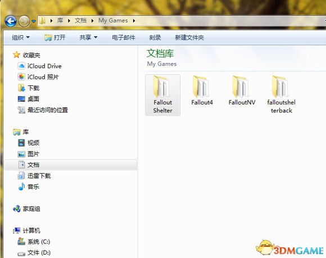The image size is (326, 258).
Task: Select the falloutshelterback folder
Action: [x=281, y=94]
